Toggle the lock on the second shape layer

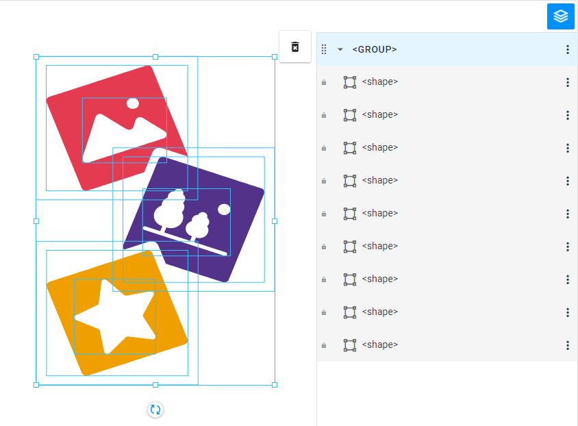[324, 115]
